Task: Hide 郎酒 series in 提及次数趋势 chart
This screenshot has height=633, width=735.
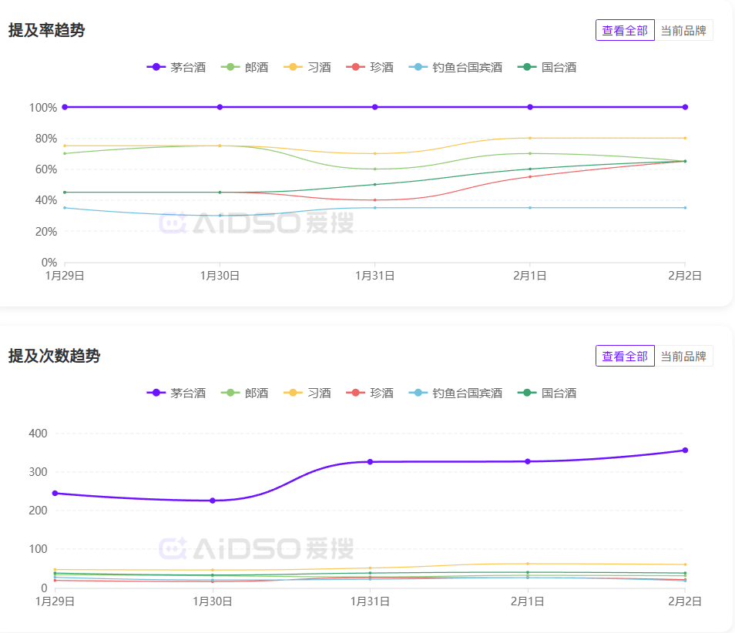Action: (245, 393)
